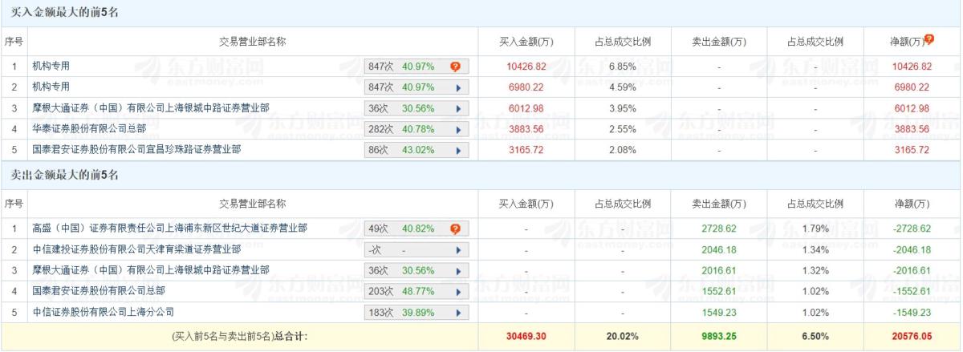Click 282次 40.78% stats for 华泰证券

tap(416, 128)
